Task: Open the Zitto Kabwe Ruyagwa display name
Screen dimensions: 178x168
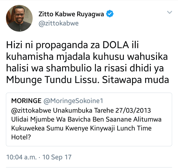Action: [x=71, y=14]
